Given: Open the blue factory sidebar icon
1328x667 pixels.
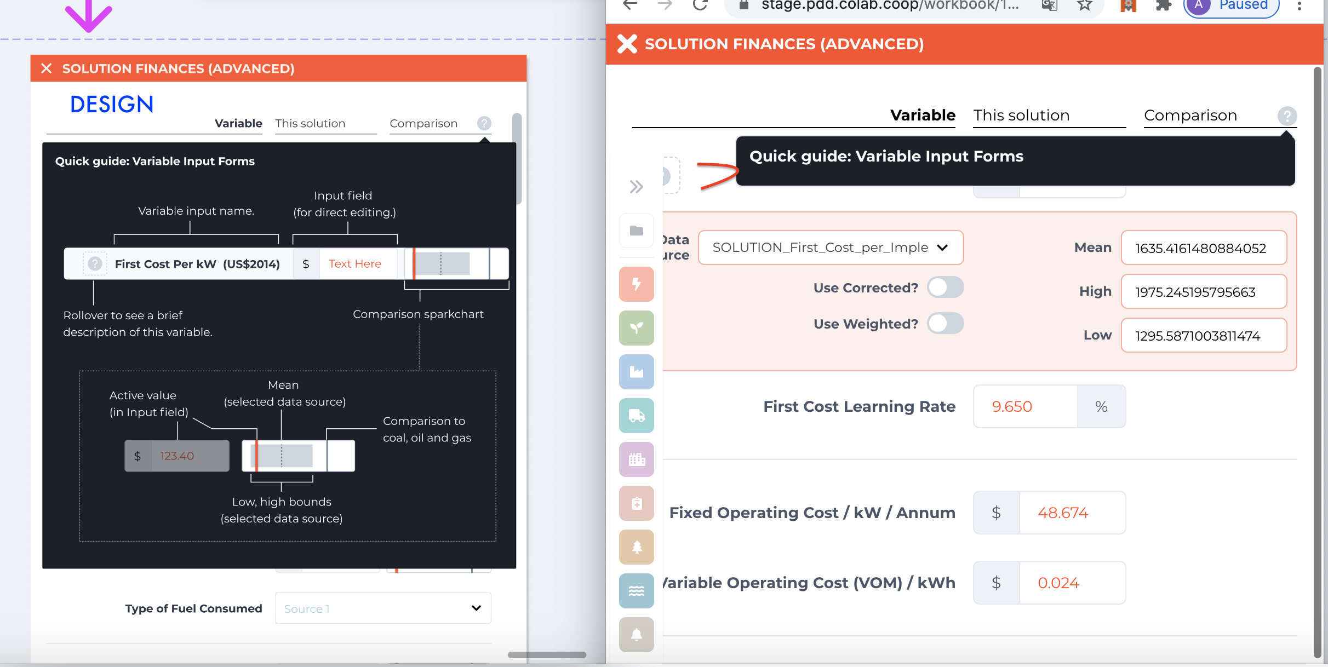Looking at the screenshot, I should point(636,372).
